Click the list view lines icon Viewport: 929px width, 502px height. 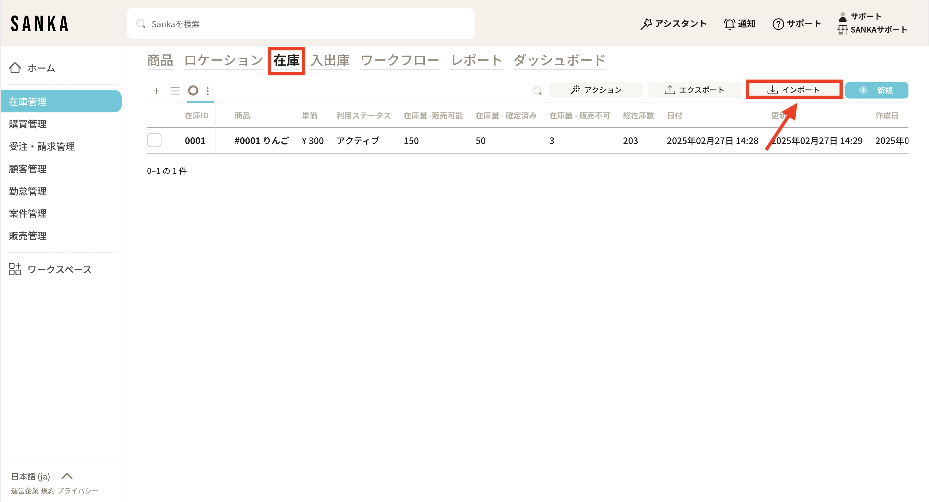175,91
